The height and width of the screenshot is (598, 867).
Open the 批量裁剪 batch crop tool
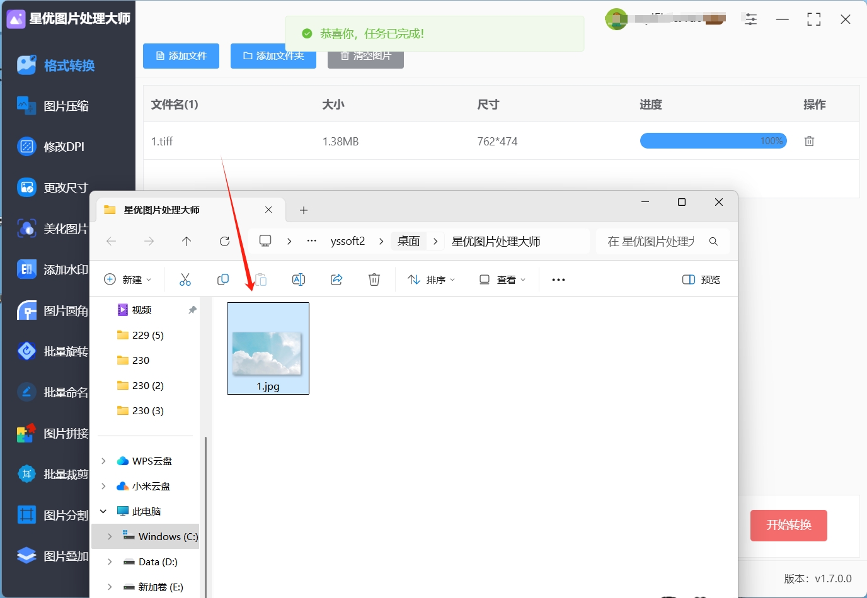point(53,474)
